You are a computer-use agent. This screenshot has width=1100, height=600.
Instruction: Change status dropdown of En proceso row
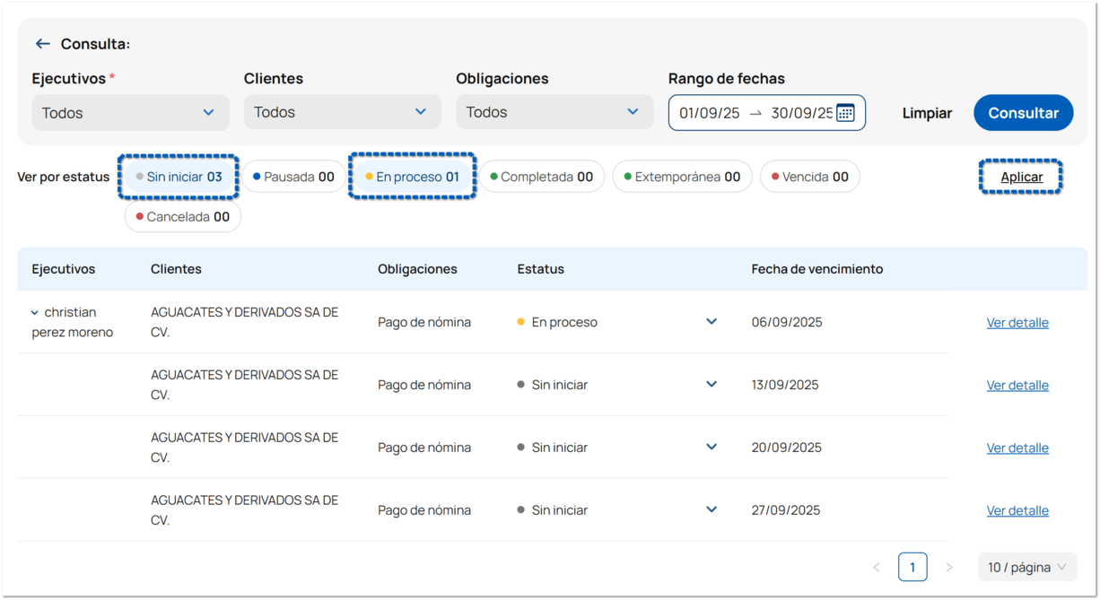(x=711, y=322)
